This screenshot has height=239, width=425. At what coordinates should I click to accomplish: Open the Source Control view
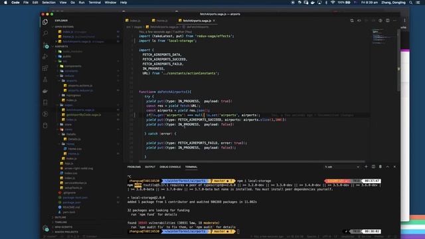coord(45,45)
